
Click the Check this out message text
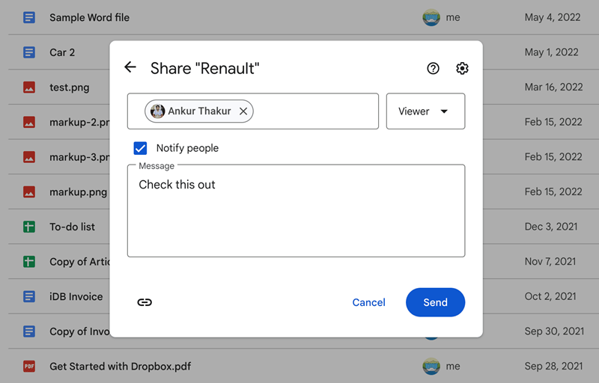[x=177, y=185]
